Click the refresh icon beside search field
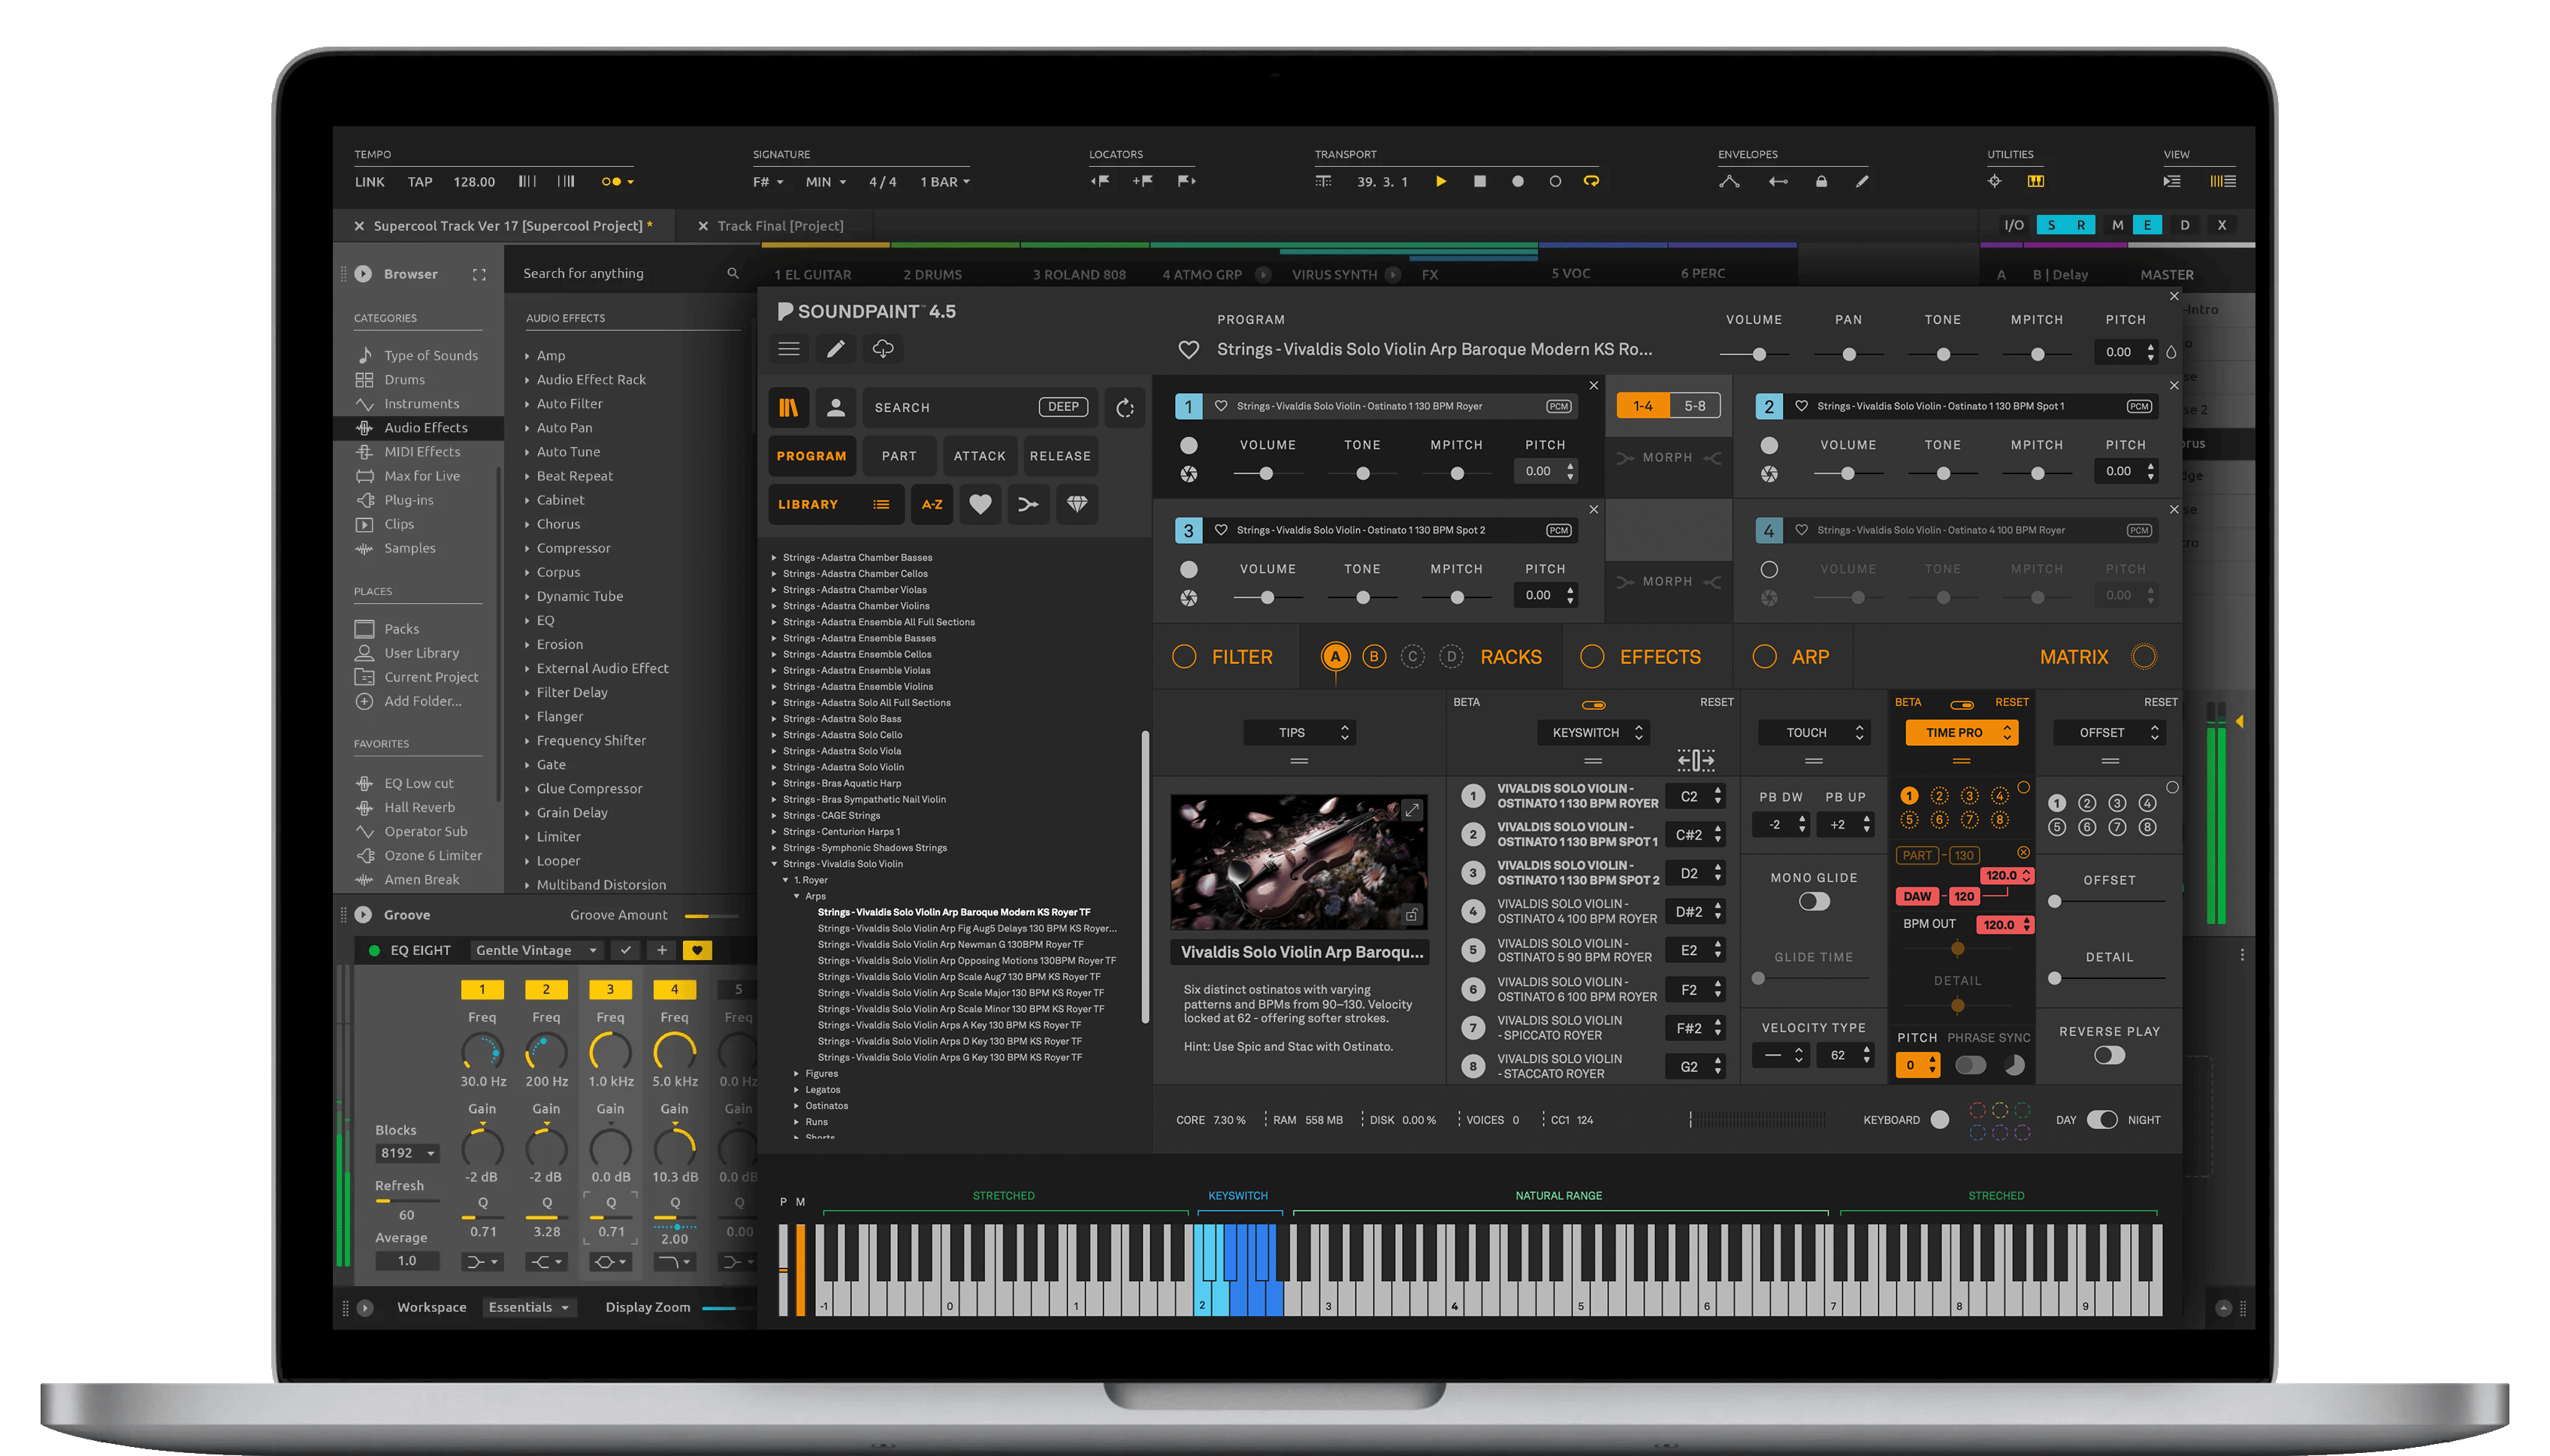This screenshot has height=1456, width=2550. click(x=1125, y=407)
